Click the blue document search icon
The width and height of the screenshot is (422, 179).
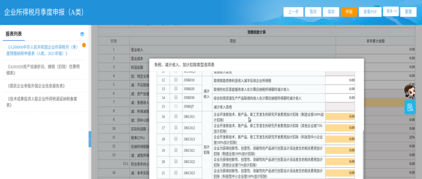(x=410, y=107)
